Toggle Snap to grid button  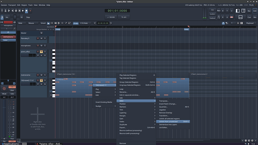[x=76, y=23]
